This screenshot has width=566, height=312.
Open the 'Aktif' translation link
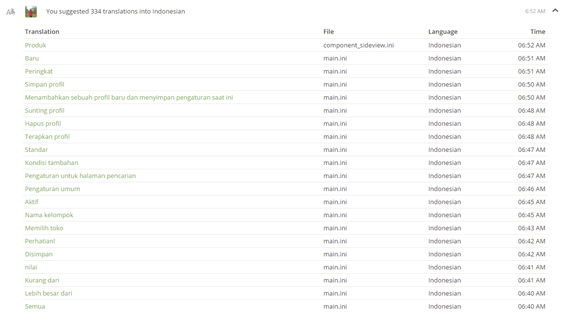(x=31, y=202)
